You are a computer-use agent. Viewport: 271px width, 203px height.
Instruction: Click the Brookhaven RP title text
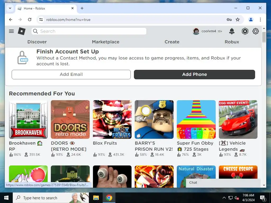(x=26, y=146)
